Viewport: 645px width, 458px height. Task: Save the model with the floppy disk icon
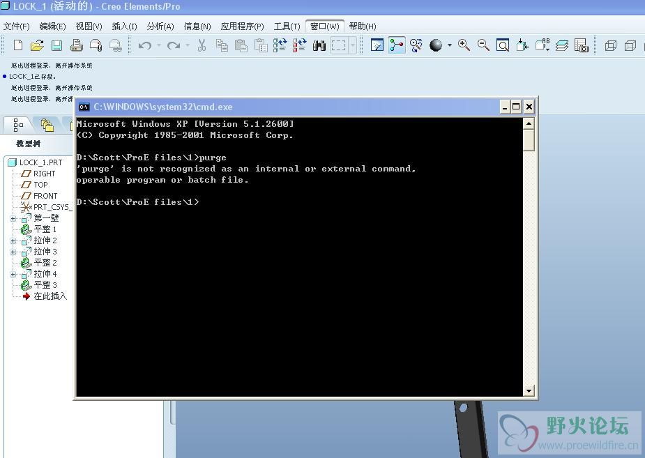pos(56,45)
